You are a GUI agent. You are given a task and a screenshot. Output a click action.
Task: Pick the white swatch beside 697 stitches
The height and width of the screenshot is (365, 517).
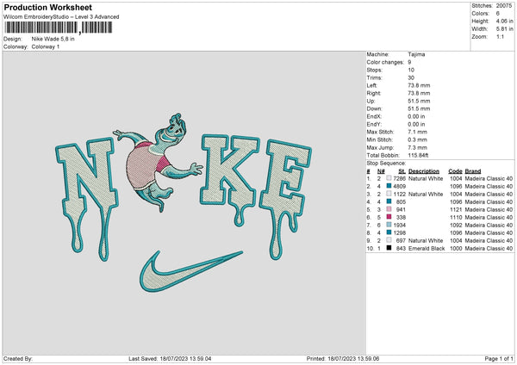[389, 240]
